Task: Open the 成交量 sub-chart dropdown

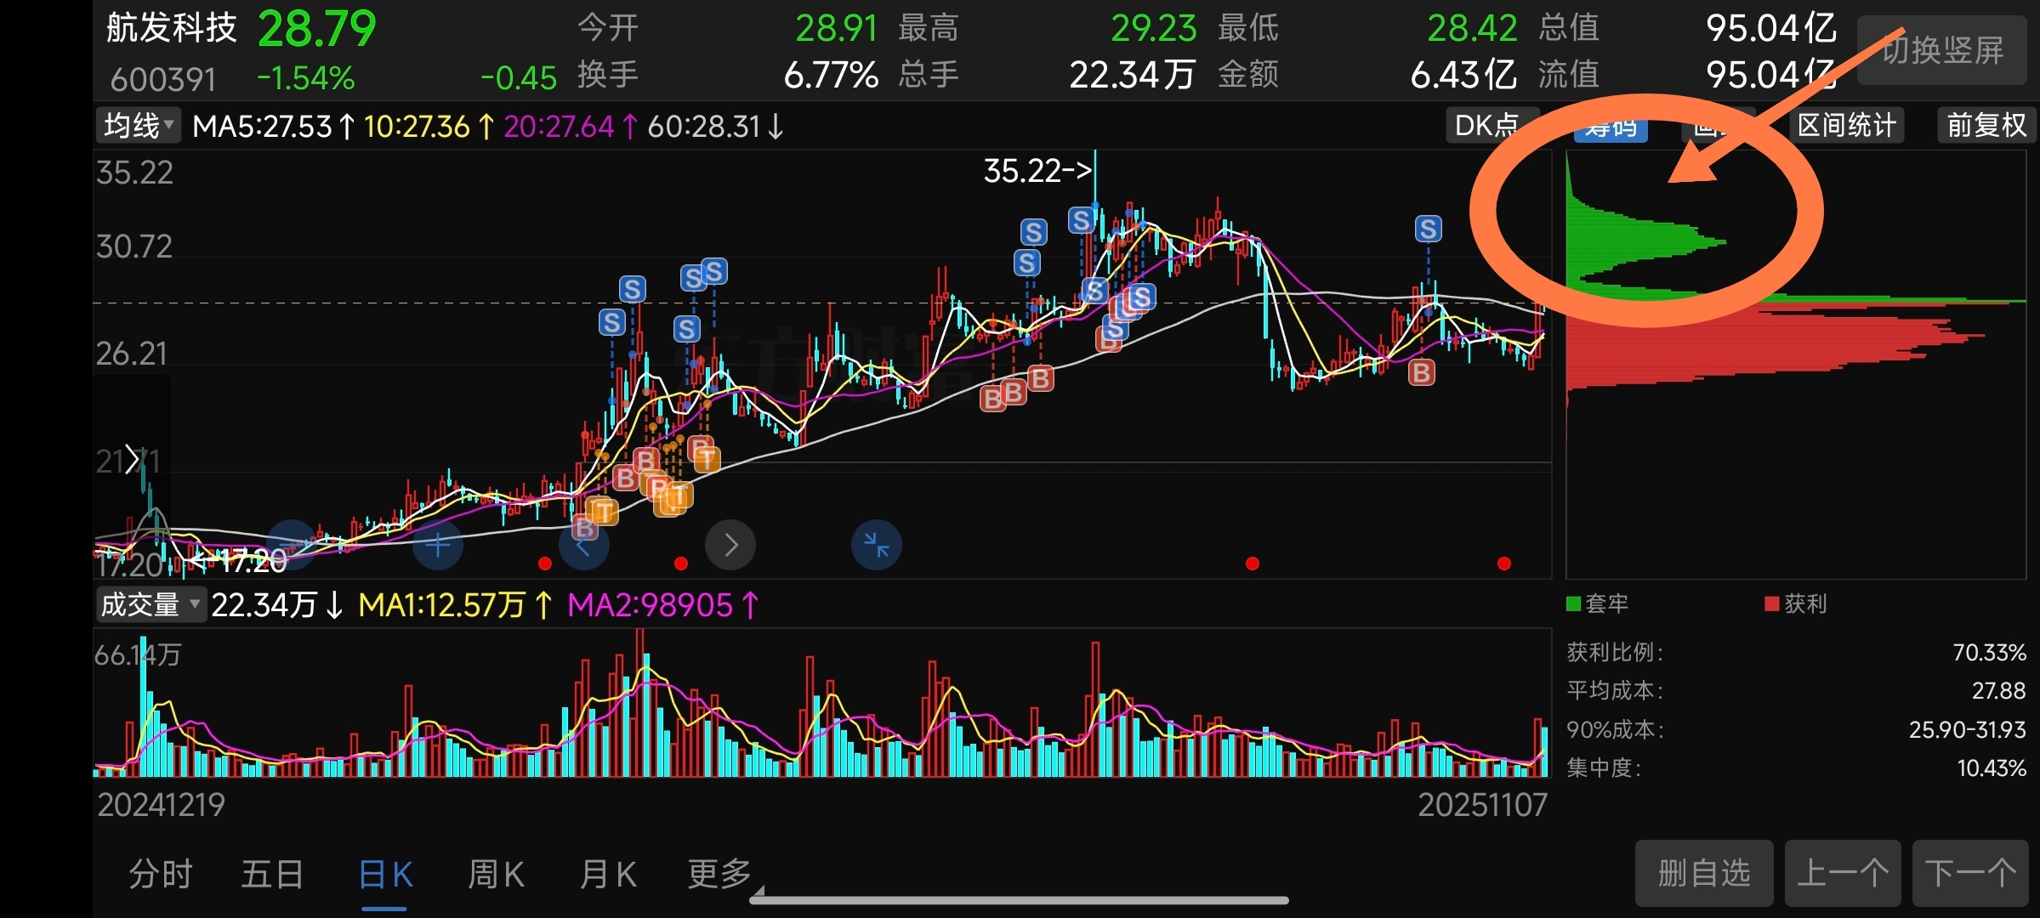Action: (151, 605)
